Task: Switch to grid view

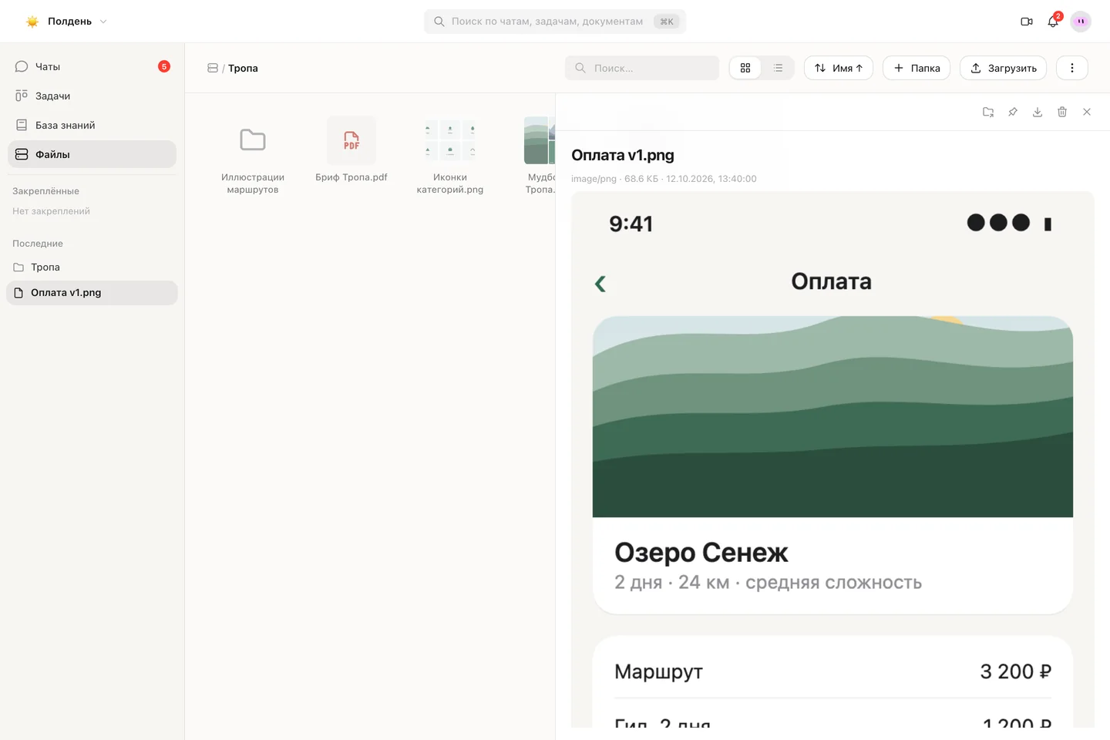Action: 745,68
